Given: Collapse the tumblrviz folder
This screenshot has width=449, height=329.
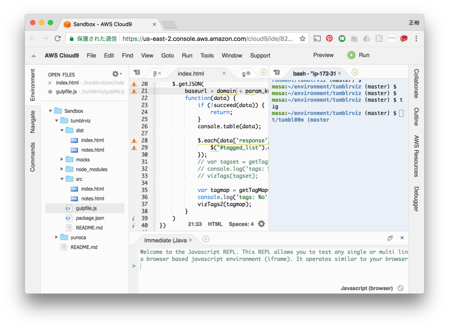Looking at the screenshot, I should pos(57,121).
